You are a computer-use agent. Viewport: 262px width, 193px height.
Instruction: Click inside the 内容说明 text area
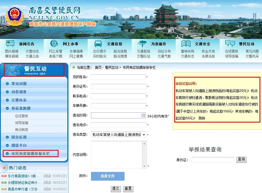tap(117, 155)
